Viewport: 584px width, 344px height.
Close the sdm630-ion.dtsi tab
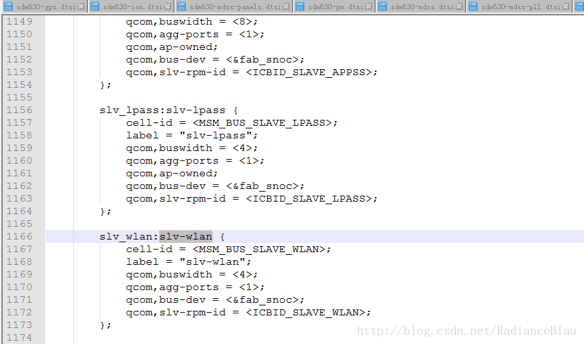pos(168,7)
